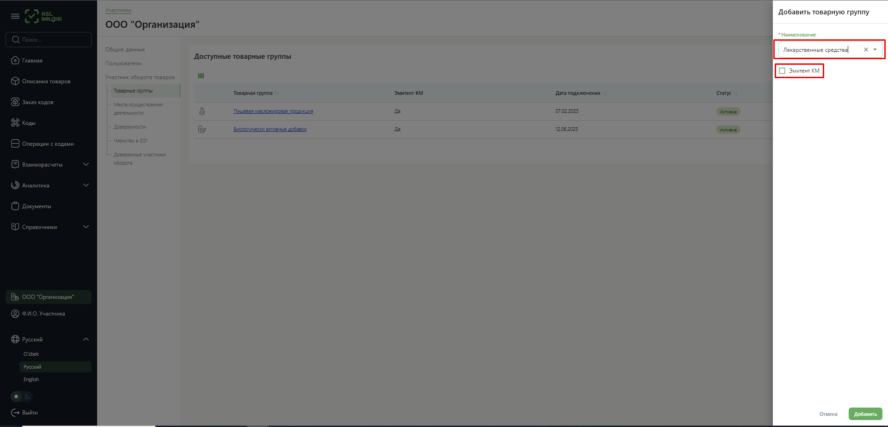888x427 pixels.
Task: Sort by Дата подключения column
Action: 605,93
